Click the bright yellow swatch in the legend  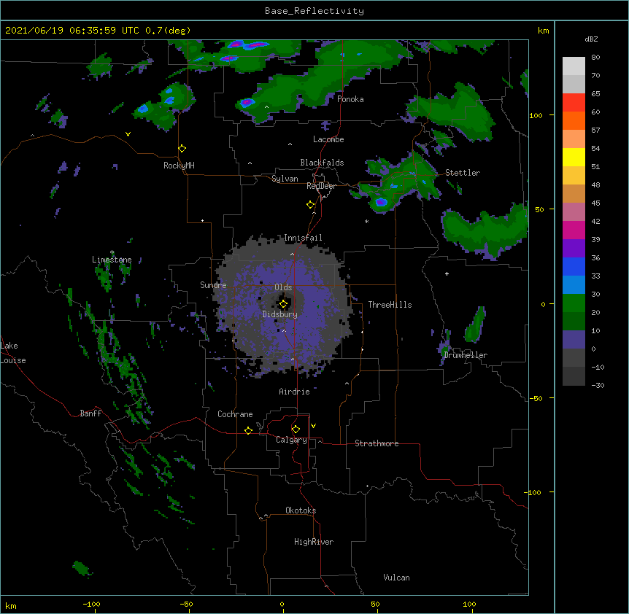click(574, 158)
